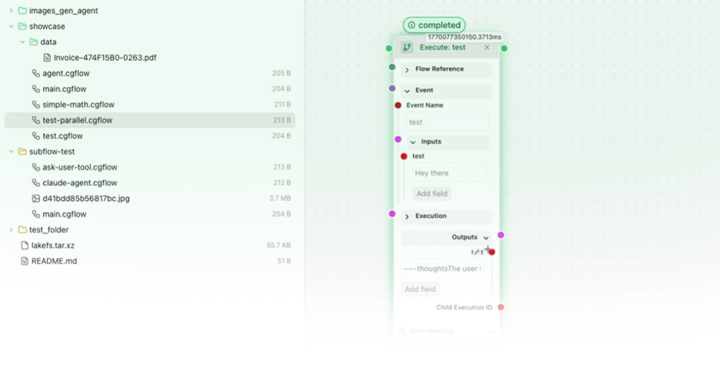Open claude-agent.cgflow in subflow-test
Screen dimensions: 720x380
(80, 183)
